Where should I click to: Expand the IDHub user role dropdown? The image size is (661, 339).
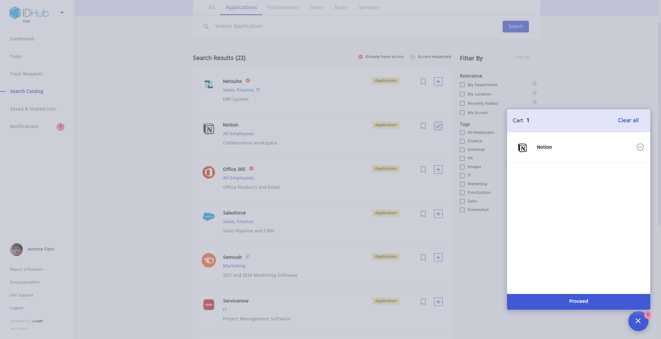[62, 13]
